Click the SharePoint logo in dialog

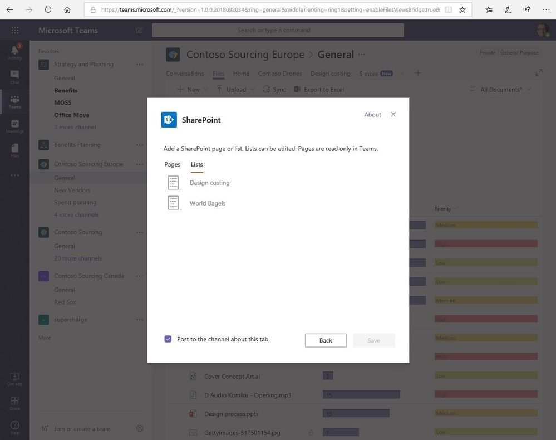pyautogui.click(x=169, y=120)
